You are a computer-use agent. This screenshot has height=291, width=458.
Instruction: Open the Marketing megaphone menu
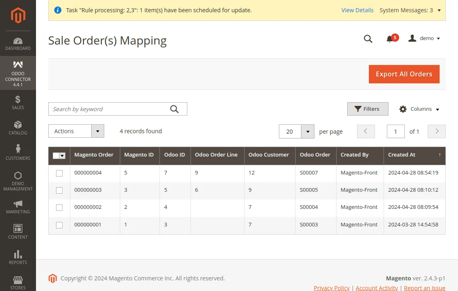(x=18, y=207)
